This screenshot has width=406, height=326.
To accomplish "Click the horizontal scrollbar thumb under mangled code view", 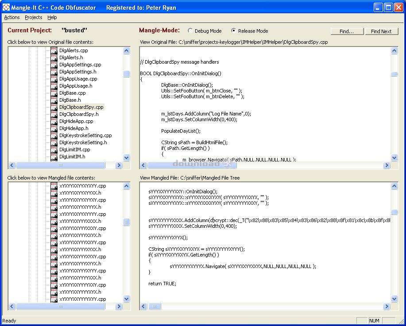I will click(155, 306).
